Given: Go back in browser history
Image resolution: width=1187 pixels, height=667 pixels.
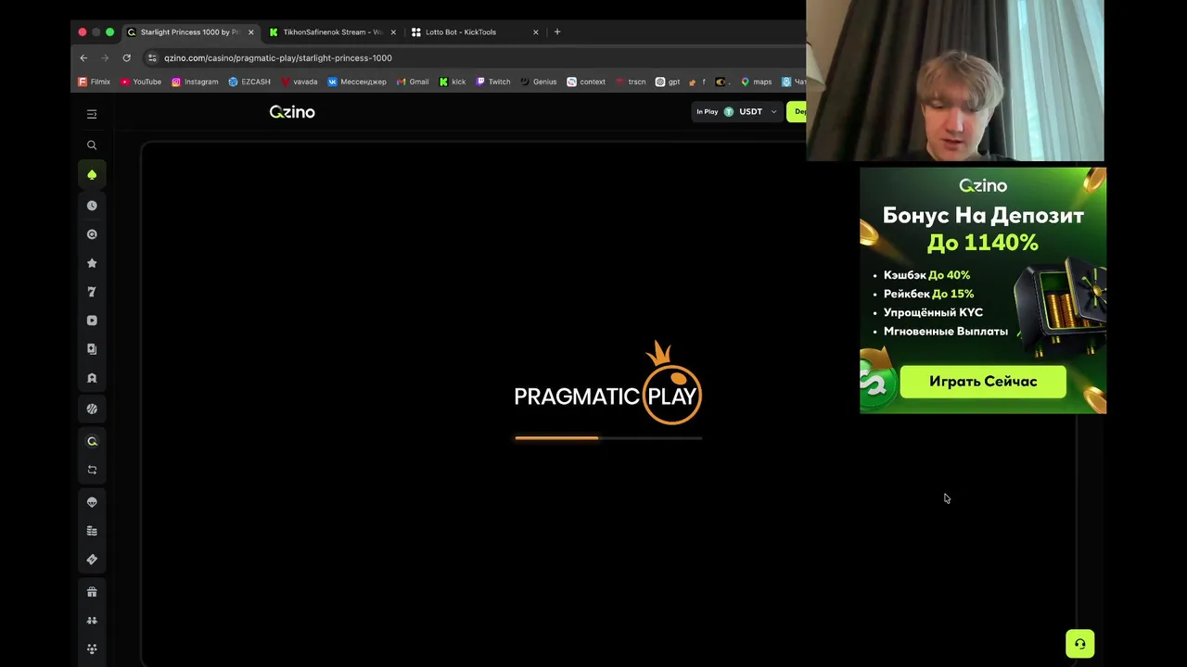Looking at the screenshot, I should click(83, 57).
